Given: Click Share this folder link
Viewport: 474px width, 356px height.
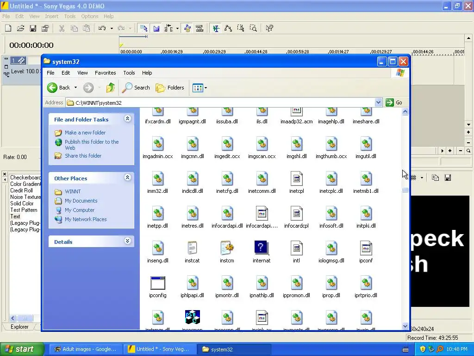Looking at the screenshot, I should [83, 156].
